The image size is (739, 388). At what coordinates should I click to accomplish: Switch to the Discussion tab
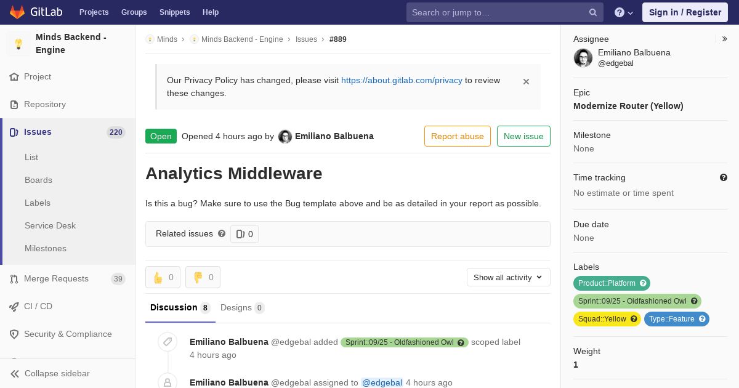pos(180,307)
